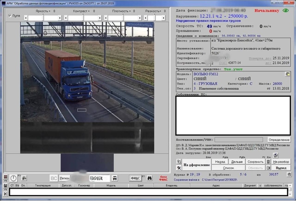Click the Модель column header
This screenshot has width=296, height=204.
point(111,186)
